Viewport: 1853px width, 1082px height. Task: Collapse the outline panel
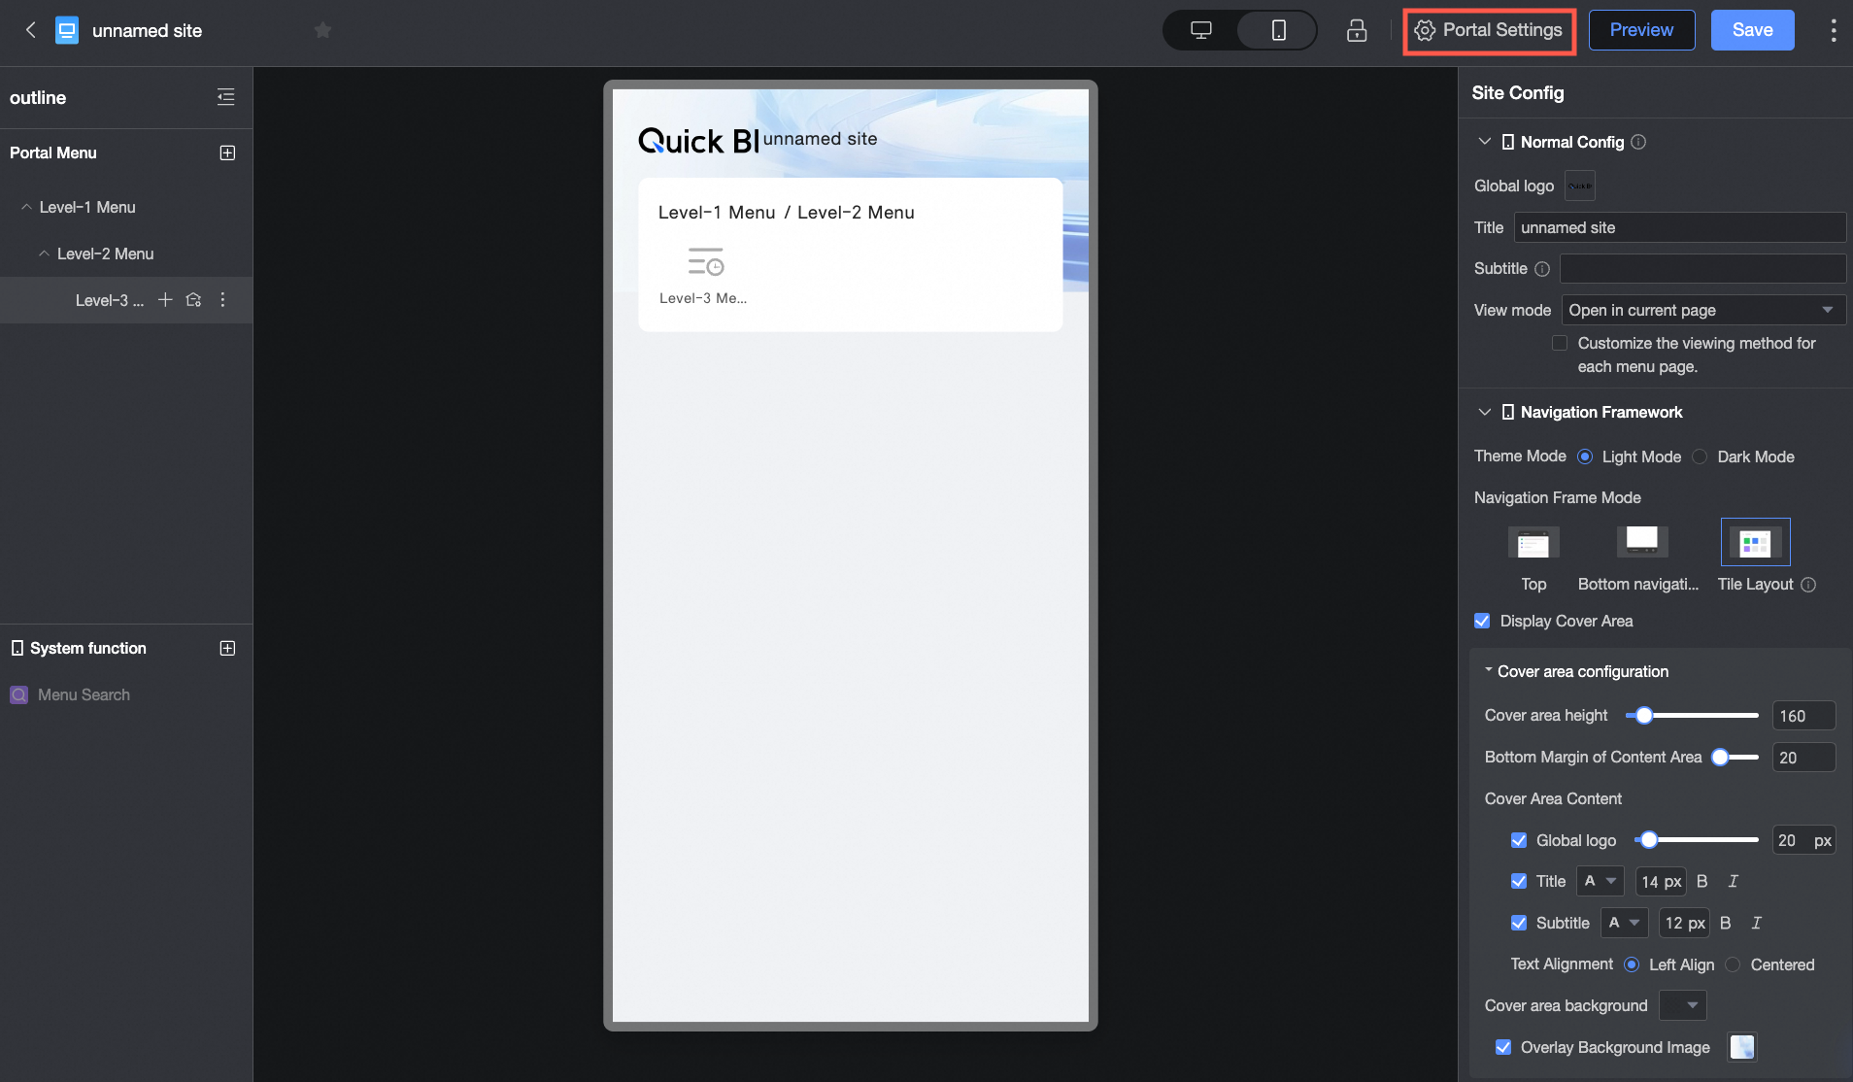click(x=226, y=97)
